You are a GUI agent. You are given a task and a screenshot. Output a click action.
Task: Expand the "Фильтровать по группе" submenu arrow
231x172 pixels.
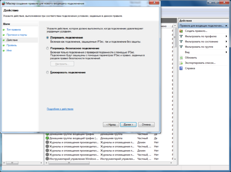point(226,47)
